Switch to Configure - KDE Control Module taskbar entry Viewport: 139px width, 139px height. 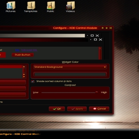pyautogui.click(x=20, y=134)
